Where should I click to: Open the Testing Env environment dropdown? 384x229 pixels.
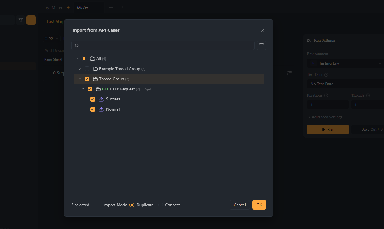click(x=346, y=63)
